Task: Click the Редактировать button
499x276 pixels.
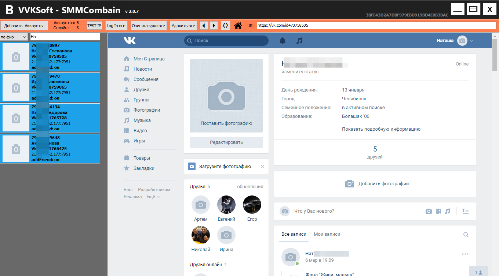Action: click(x=226, y=142)
